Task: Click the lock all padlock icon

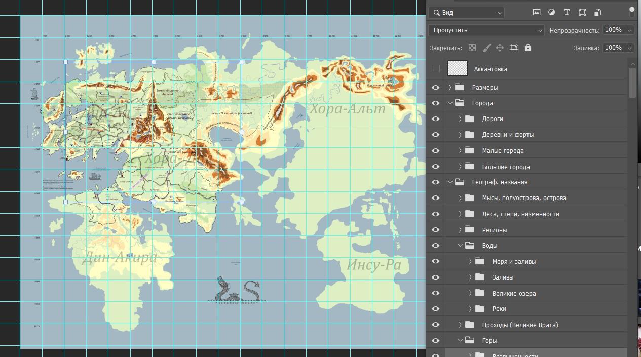Action: click(528, 48)
